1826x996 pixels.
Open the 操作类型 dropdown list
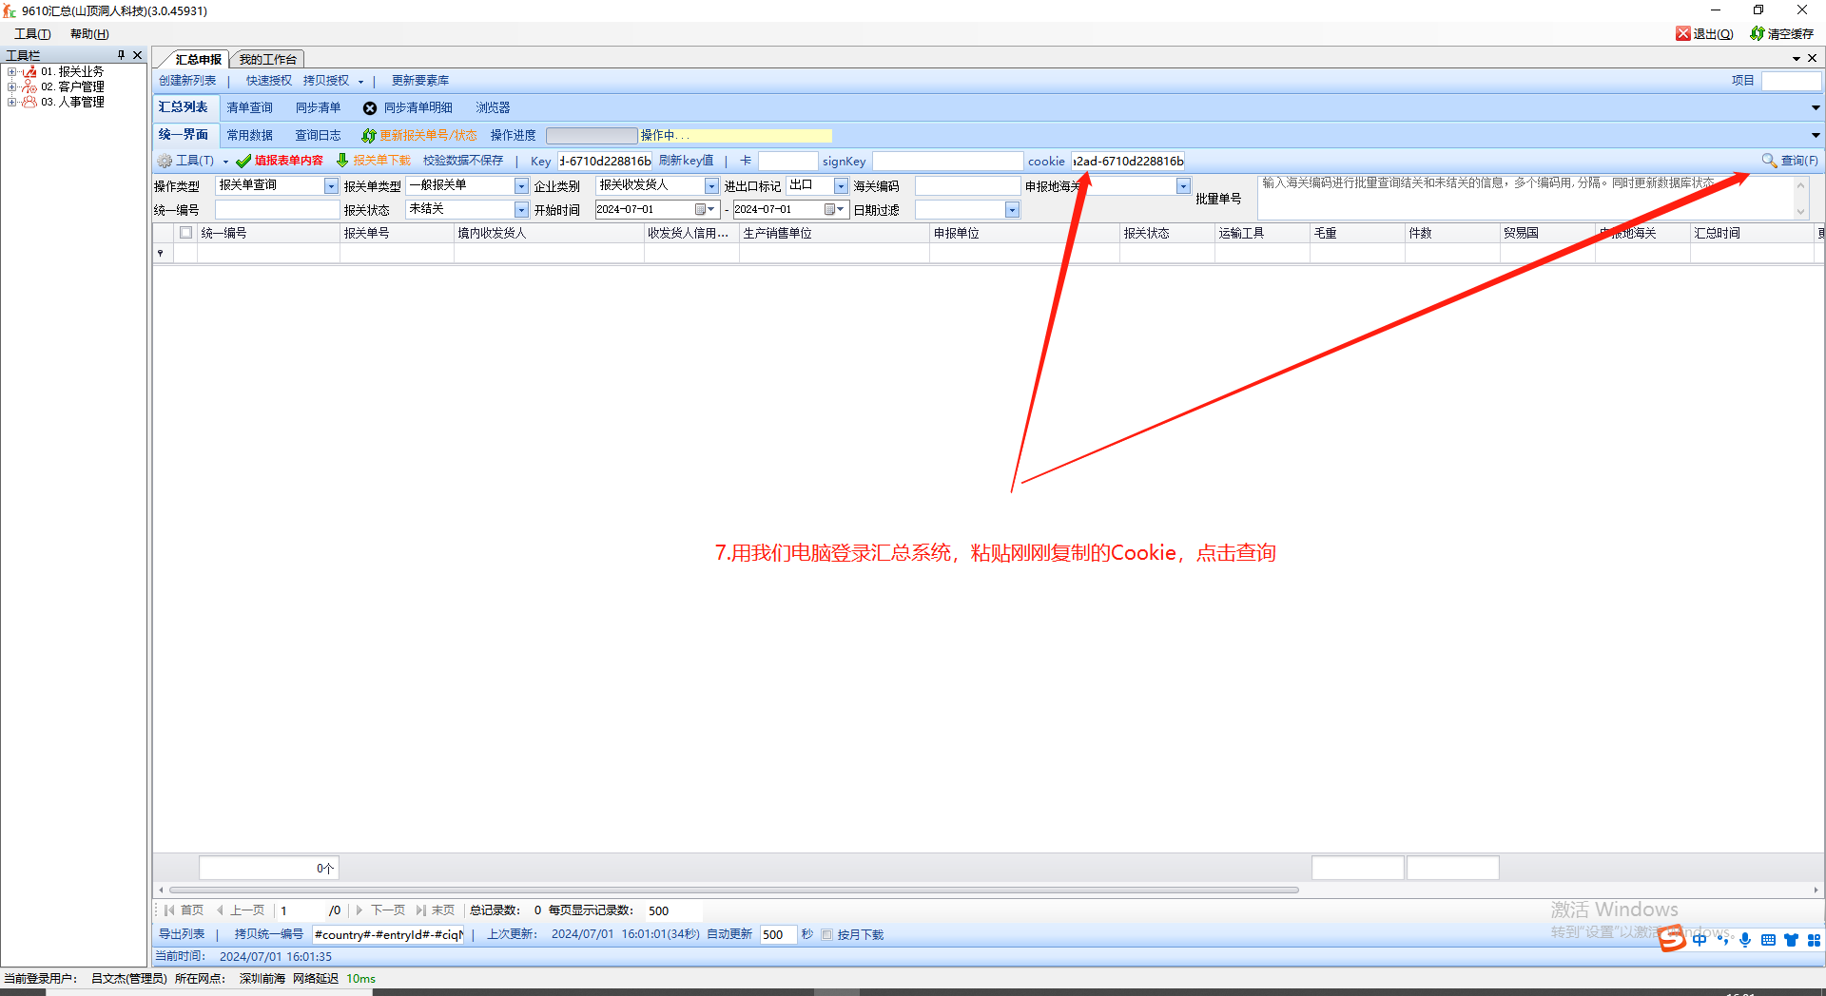pyautogui.click(x=331, y=186)
